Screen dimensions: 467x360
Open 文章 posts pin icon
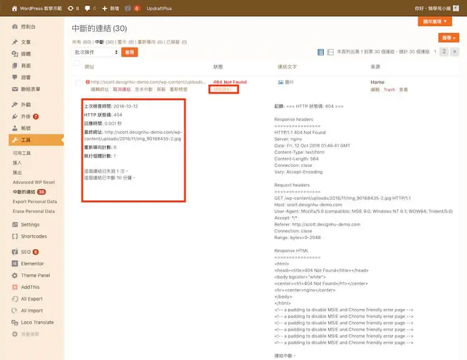(x=14, y=42)
